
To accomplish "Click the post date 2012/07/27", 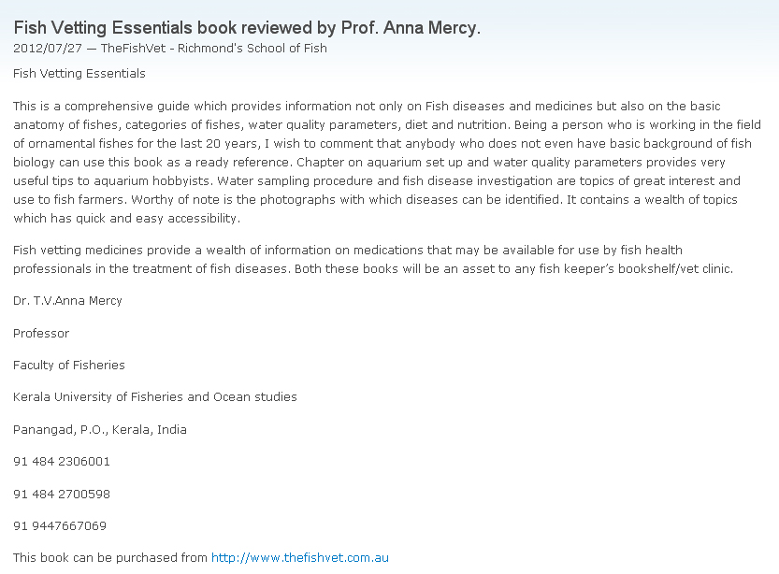I will (x=43, y=49).
